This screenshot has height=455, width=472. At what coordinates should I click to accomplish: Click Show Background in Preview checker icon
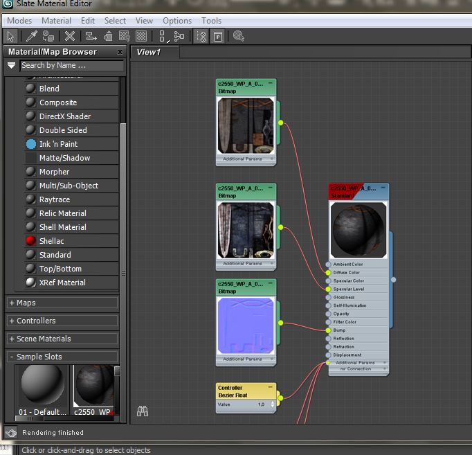141,37
